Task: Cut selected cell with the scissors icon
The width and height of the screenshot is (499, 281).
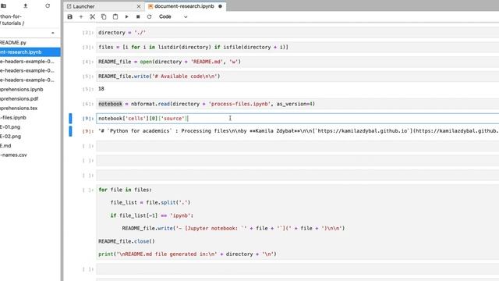Action: click(92, 16)
